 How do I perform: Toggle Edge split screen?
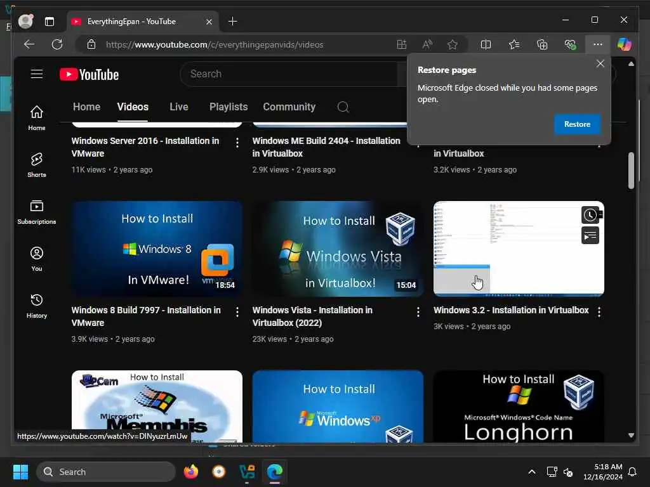(486, 44)
